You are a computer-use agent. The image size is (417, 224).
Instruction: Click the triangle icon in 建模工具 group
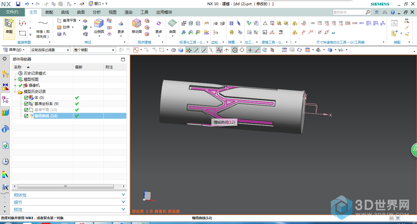[x=265, y=23]
